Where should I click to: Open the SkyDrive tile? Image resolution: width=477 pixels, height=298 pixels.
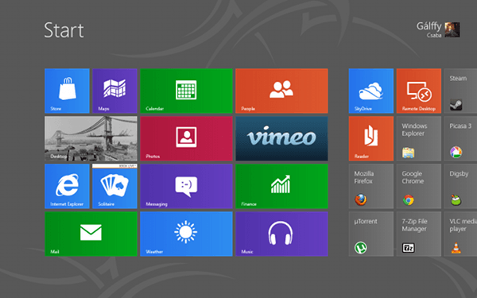(370, 91)
